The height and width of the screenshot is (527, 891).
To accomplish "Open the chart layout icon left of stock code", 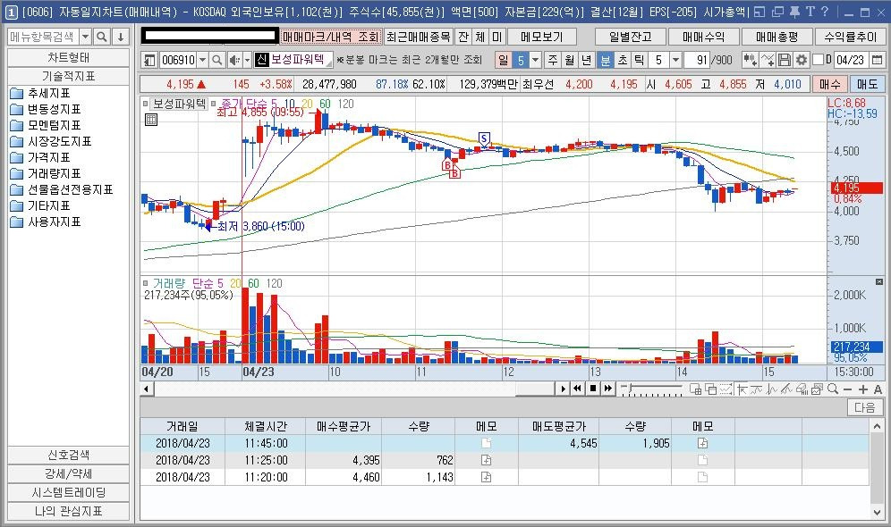I will pos(149,60).
